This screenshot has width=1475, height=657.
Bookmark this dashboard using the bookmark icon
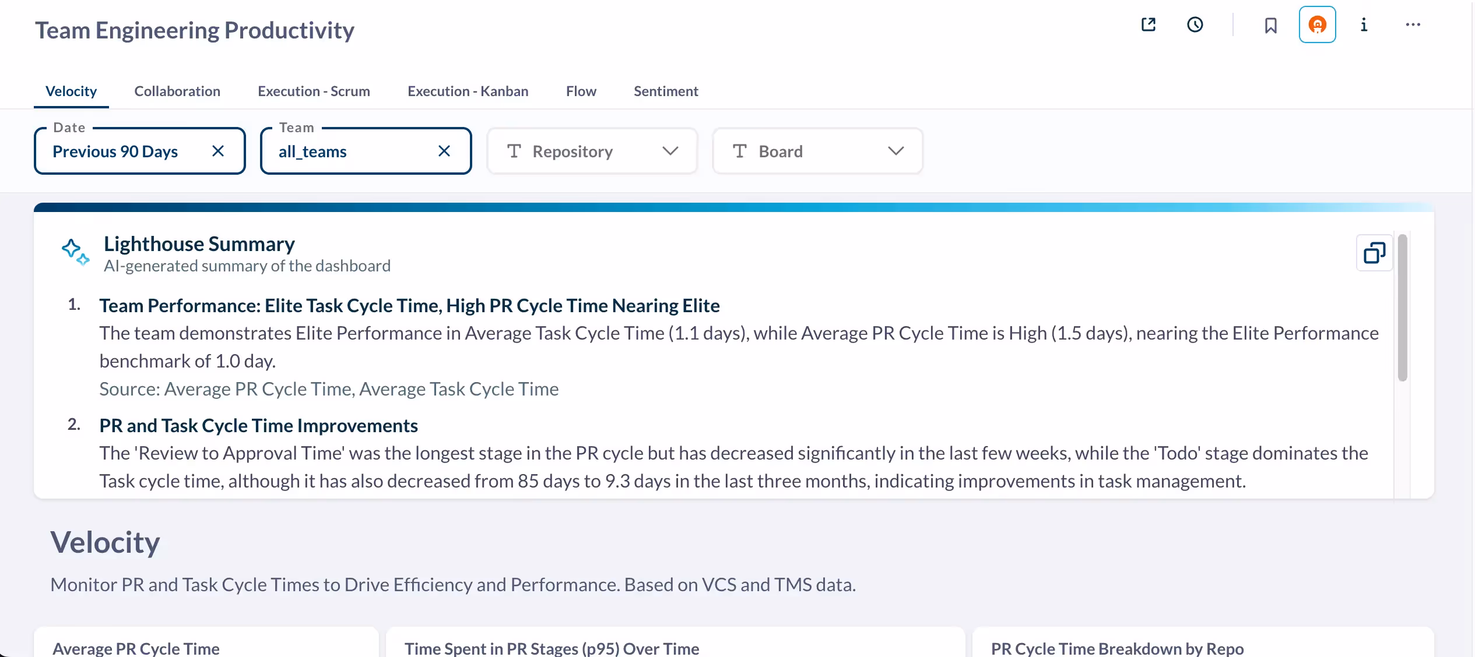tap(1270, 24)
